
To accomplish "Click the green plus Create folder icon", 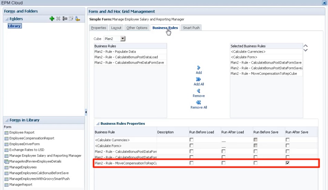I will (52, 19).
